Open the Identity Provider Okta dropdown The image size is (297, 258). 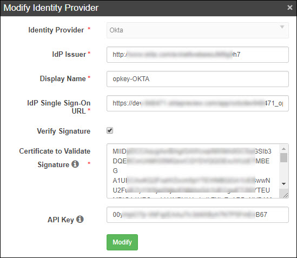click(x=197, y=30)
